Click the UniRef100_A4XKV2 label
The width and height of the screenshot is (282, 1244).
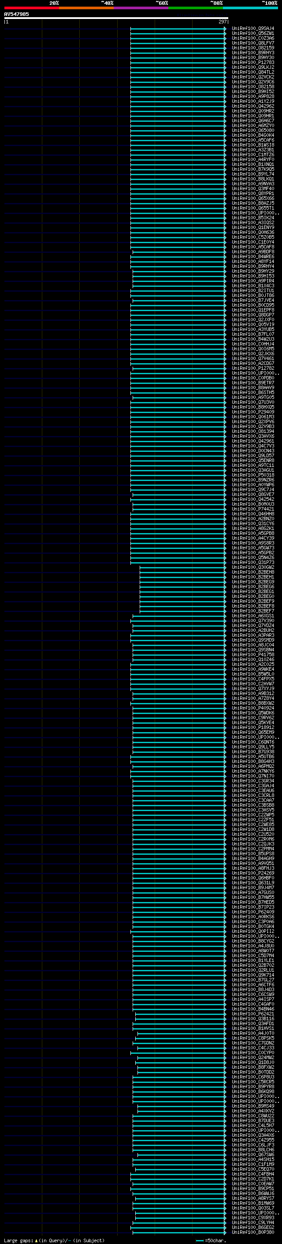252,1111
